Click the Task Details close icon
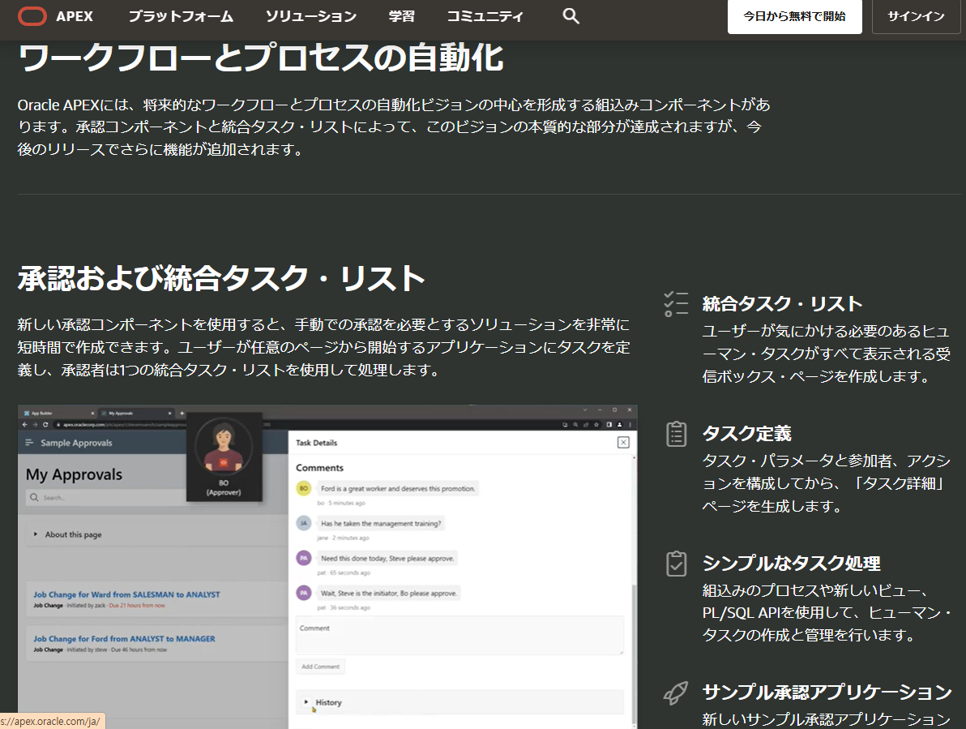966x729 pixels. [x=623, y=443]
